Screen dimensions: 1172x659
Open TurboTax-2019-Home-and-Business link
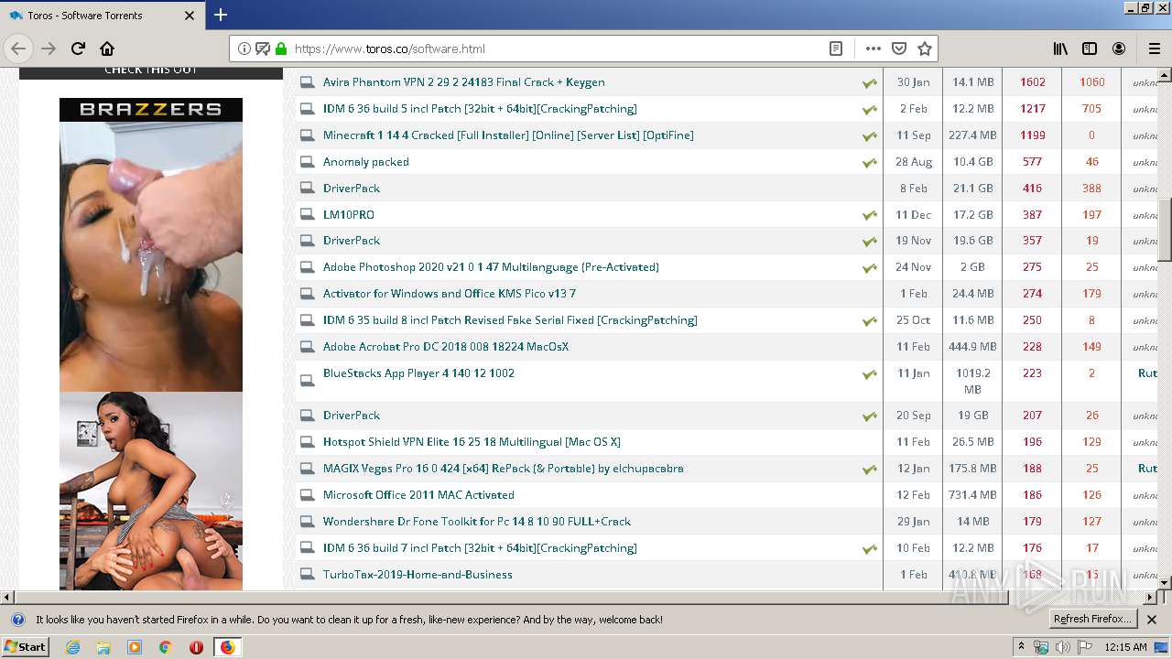(418, 575)
